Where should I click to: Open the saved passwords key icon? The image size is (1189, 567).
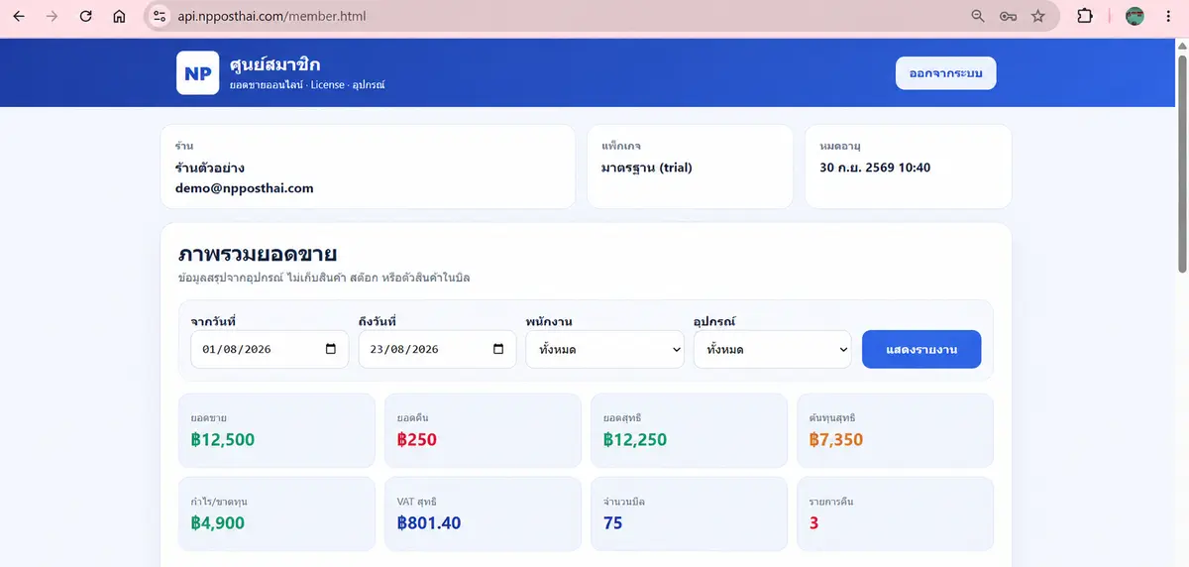tap(1008, 16)
